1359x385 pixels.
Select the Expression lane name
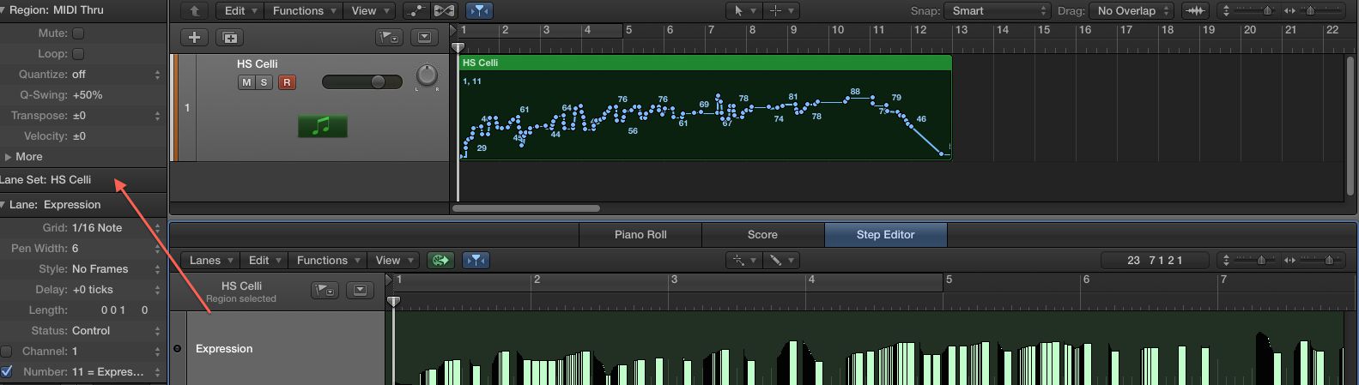[x=224, y=349]
